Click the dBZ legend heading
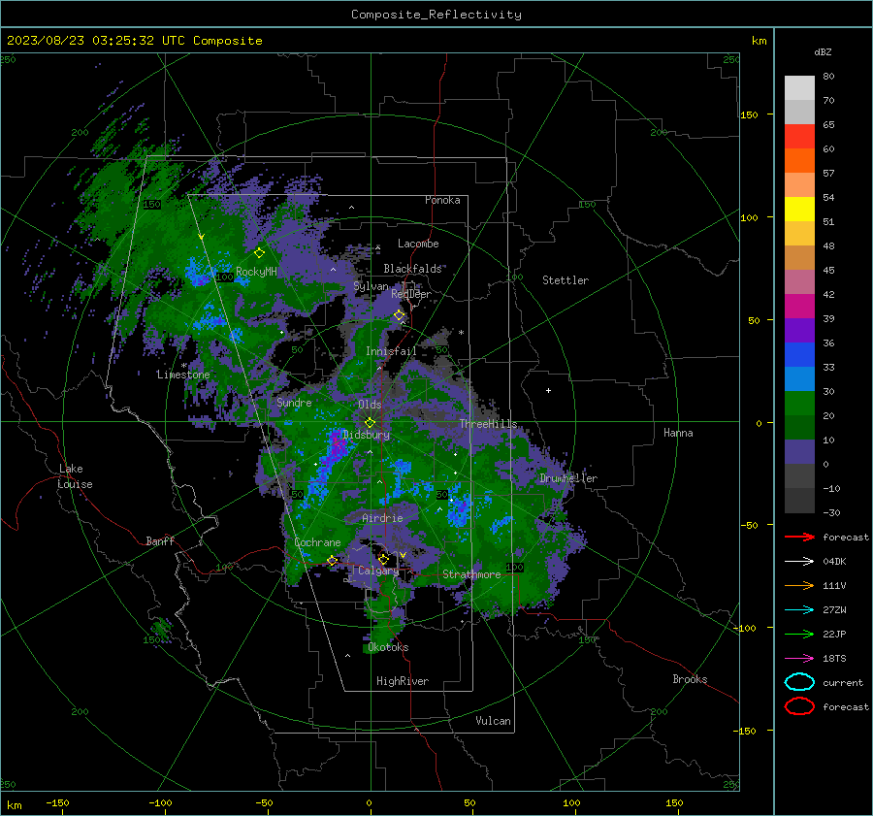This screenshot has width=873, height=816. coord(823,51)
